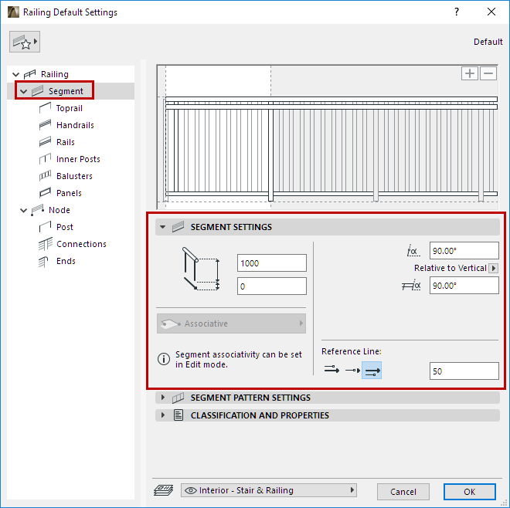This screenshot has height=508, width=510.
Task: Select Inner Posts in the tree
Action: coord(78,159)
